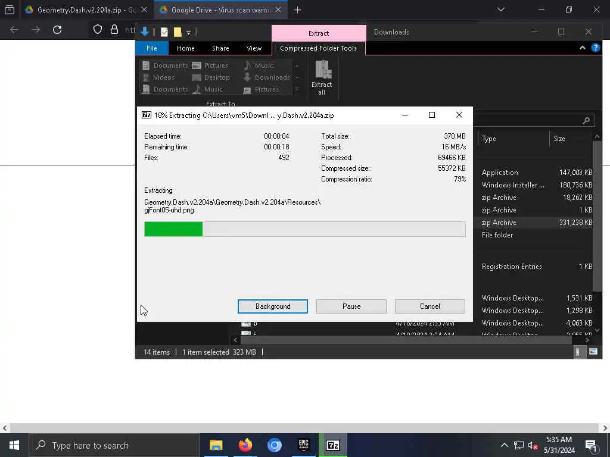Image resolution: width=610 pixels, height=457 pixels.
Task: Switch to the Home ribbon tab
Action: coord(186,48)
